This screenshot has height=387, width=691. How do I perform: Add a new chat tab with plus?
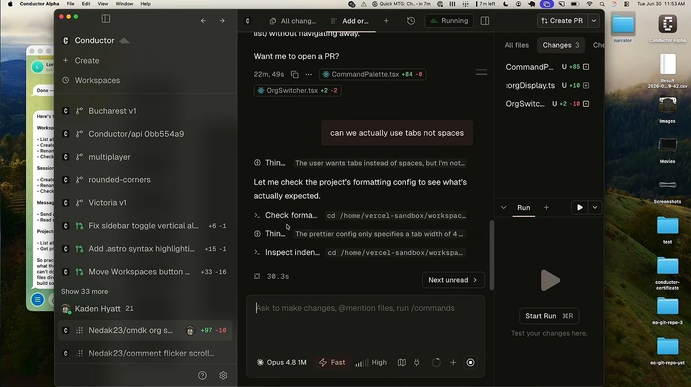386,21
